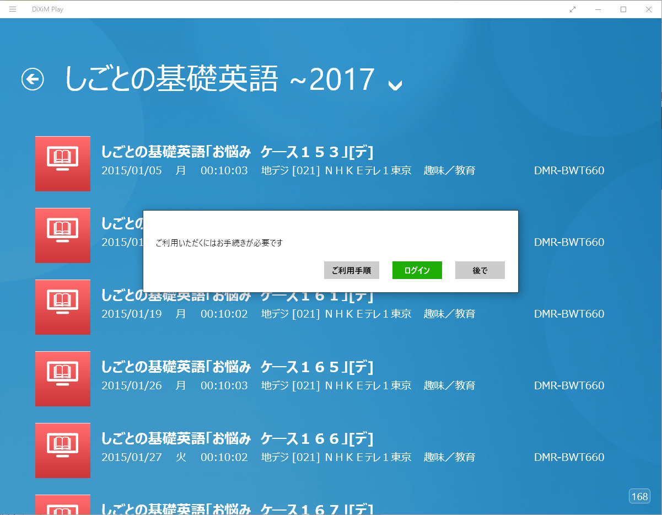Maximize the DiXiM Play window
The height and width of the screenshot is (515, 662).
pyautogui.click(x=623, y=9)
